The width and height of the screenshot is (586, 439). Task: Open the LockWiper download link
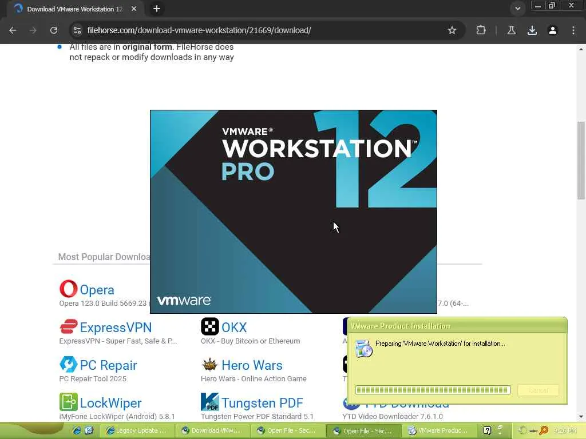(110, 403)
